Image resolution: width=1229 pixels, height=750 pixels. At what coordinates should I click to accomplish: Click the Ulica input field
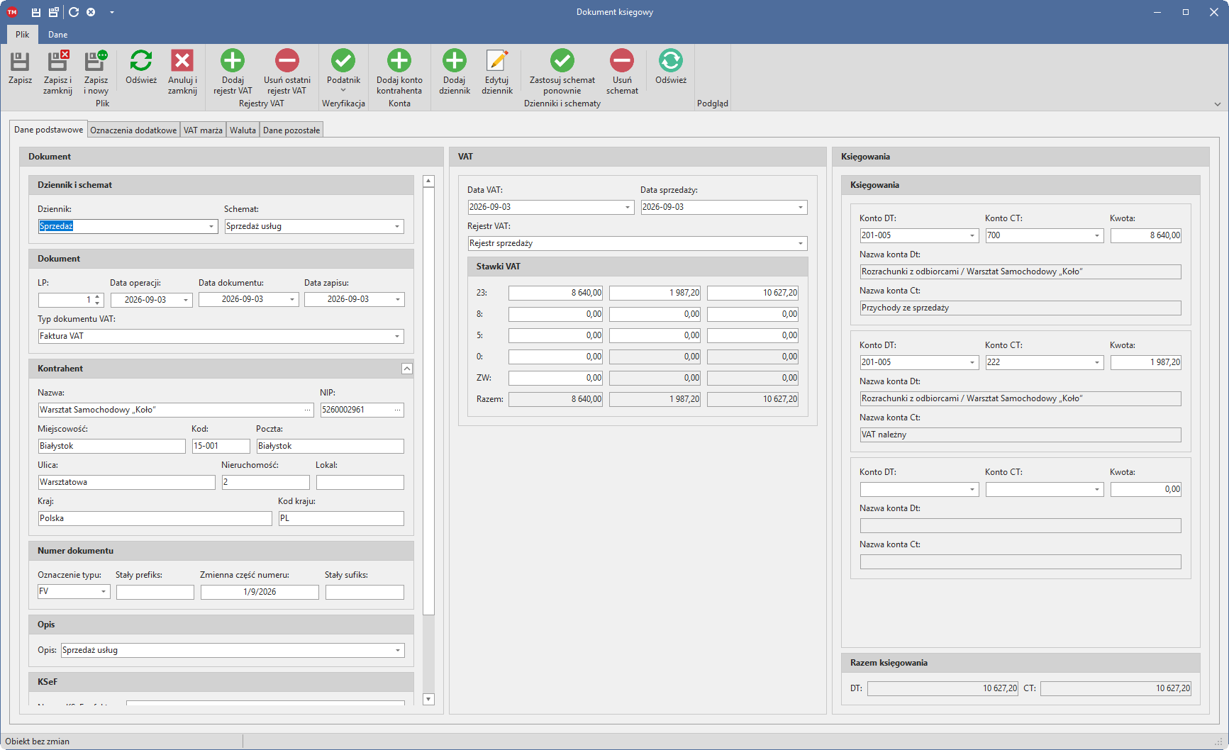127,482
